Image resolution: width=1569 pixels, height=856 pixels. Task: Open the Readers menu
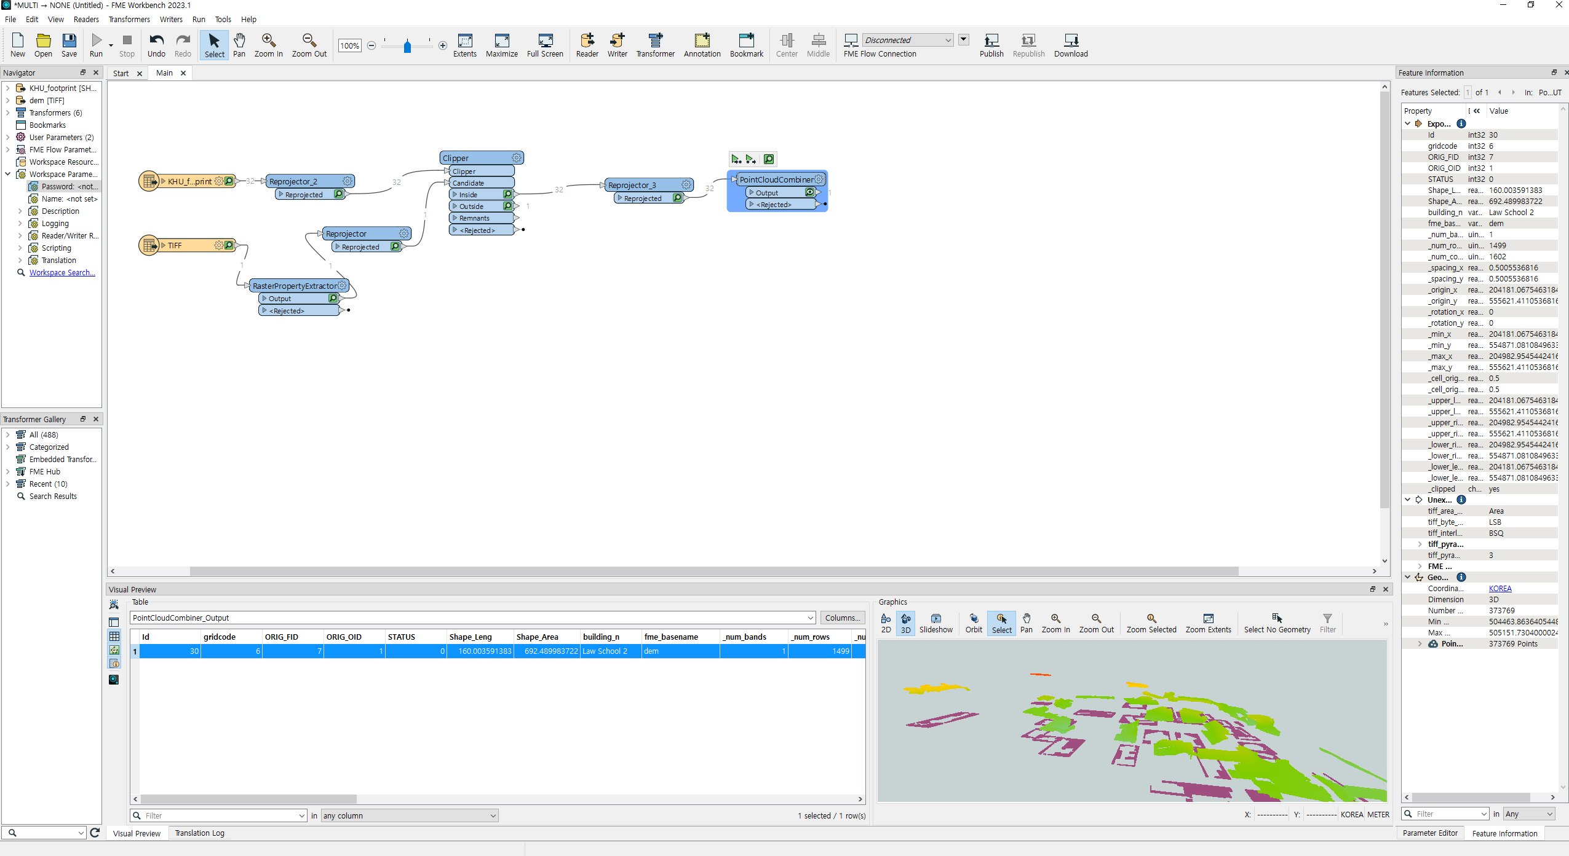86,19
